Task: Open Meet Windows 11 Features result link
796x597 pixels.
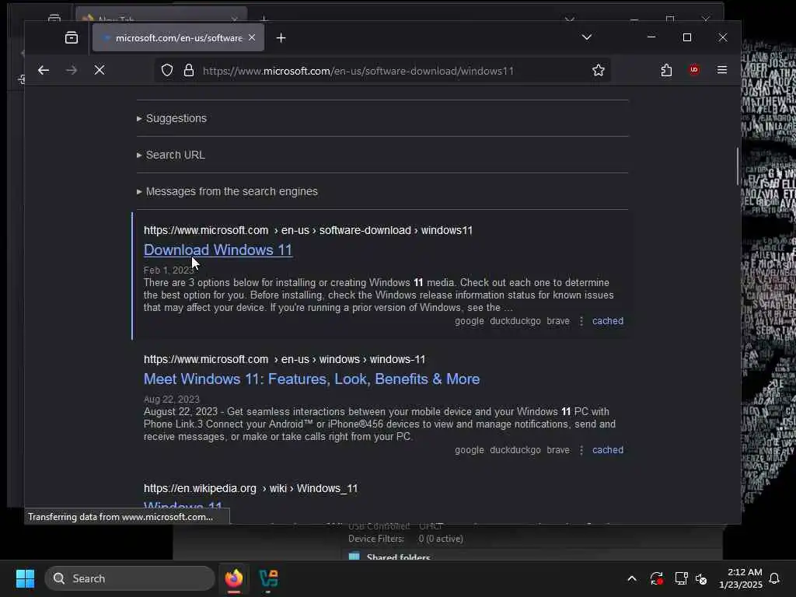Action: point(312,379)
